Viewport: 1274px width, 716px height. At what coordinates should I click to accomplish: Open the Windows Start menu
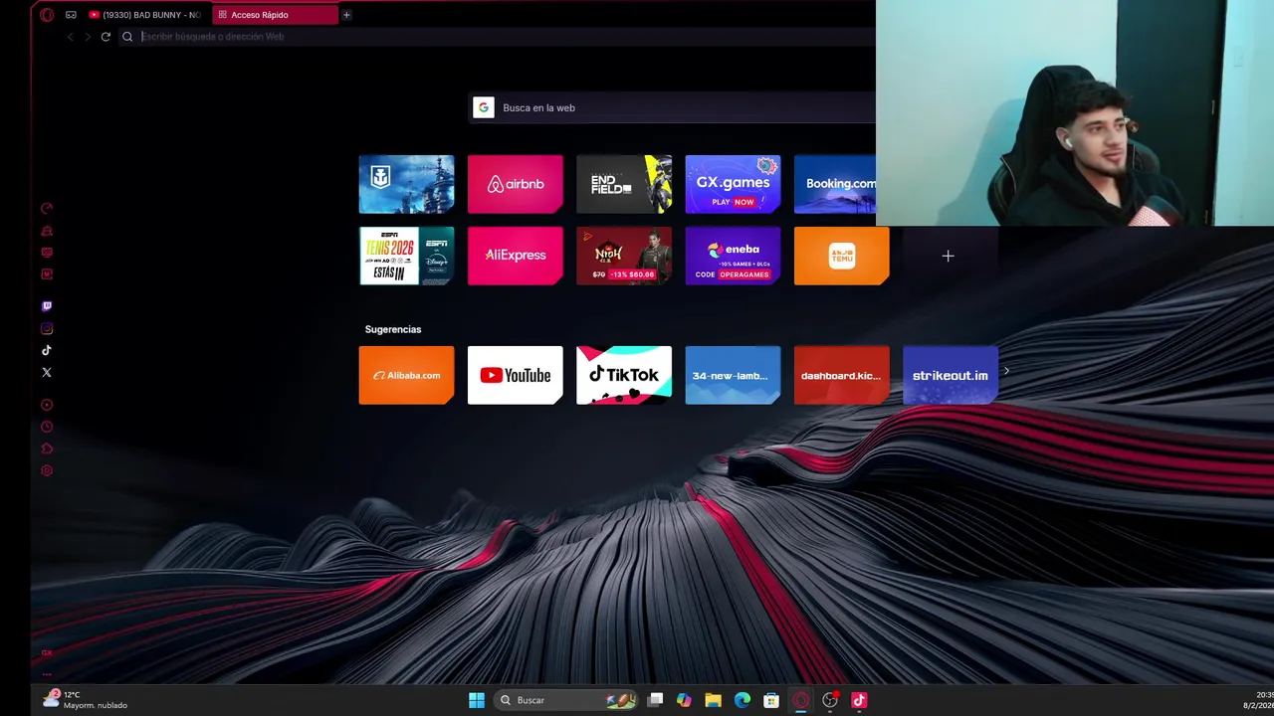pyautogui.click(x=477, y=700)
